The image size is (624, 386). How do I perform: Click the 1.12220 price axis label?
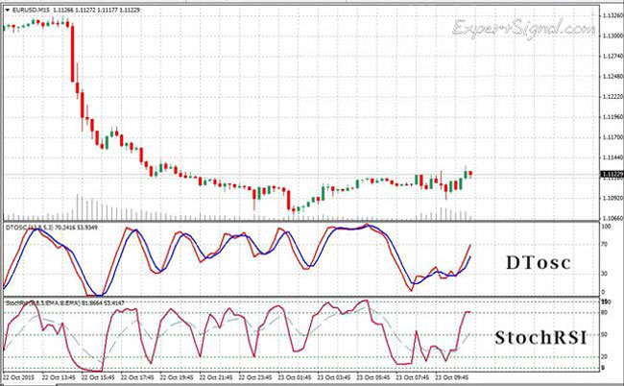coord(611,97)
